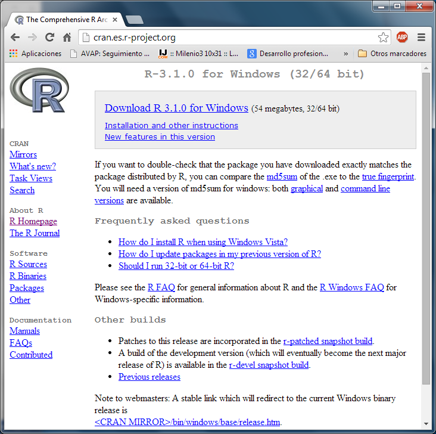Click the cran.es.r-project.org address bar
The height and width of the screenshot is (434, 436).
pos(233,38)
